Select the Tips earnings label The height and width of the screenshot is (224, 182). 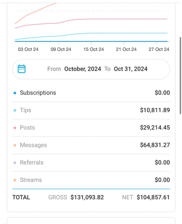(26, 110)
